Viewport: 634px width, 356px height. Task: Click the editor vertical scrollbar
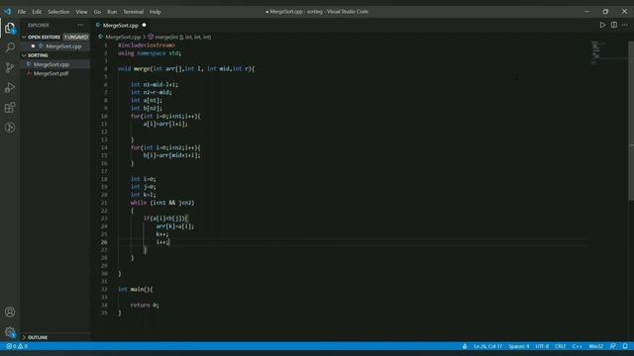pyautogui.click(x=631, y=121)
